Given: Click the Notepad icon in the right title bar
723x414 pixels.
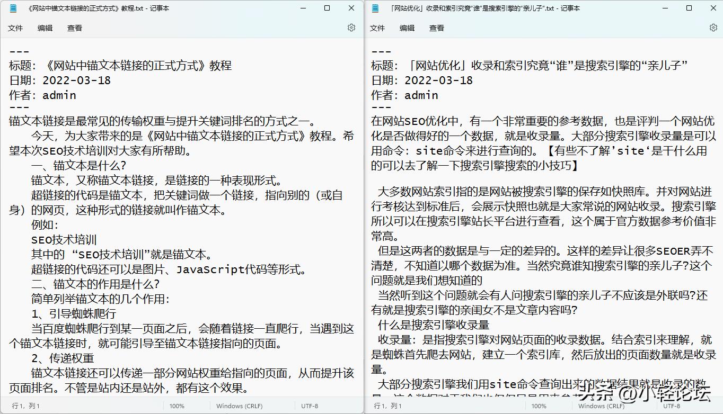Looking at the screenshot, I should tap(374, 8).
